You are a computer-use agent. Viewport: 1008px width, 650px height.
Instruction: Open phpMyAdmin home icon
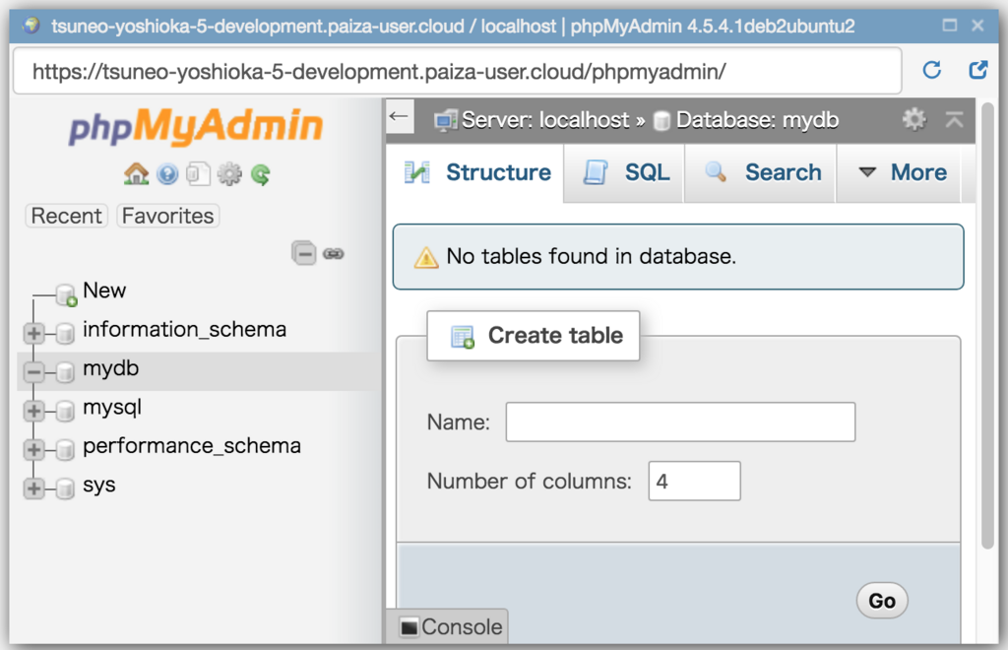[136, 173]
